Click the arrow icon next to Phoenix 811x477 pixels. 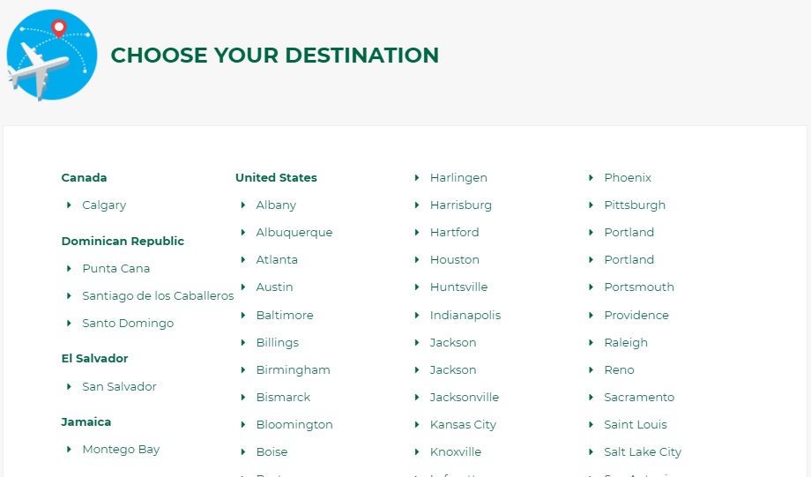click(592, 178)
